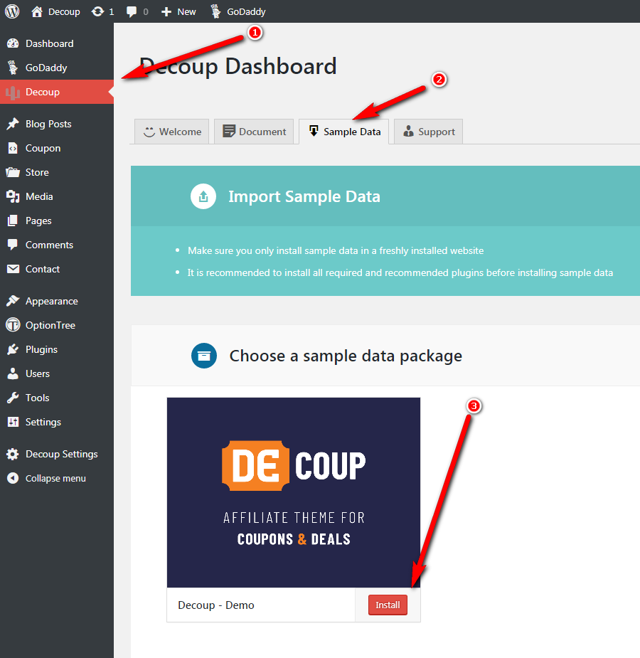The width and height of the screenshot is (640, 658).
Task: Open the comments bubble in admin bar
Action: coord(132,11)
